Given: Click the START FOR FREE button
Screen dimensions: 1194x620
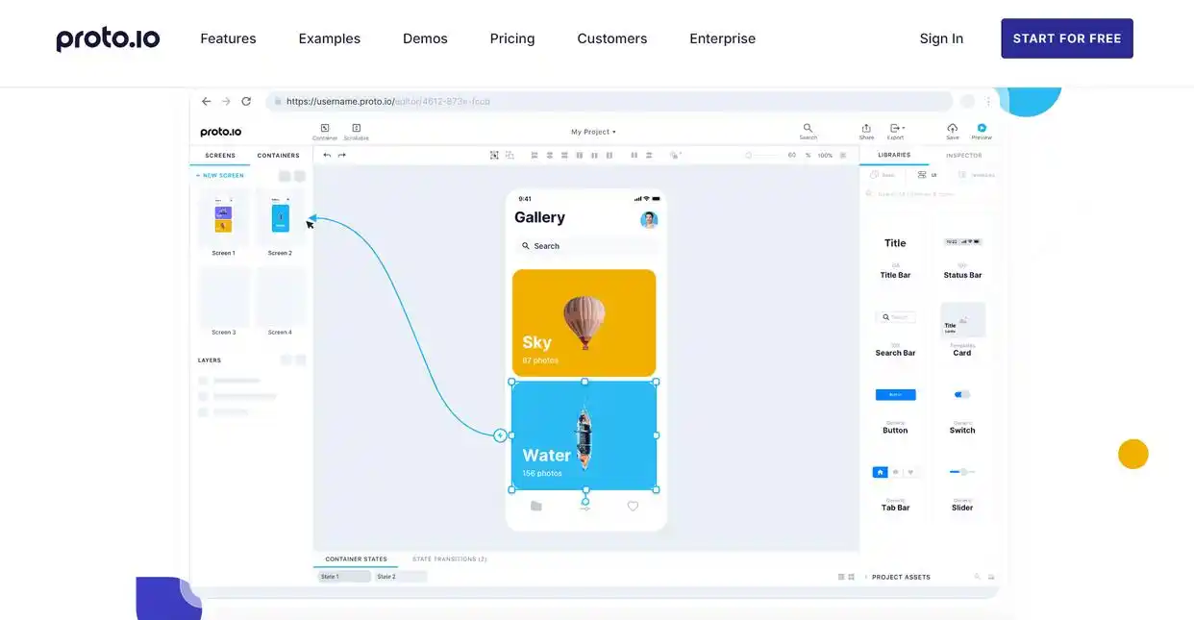Looking at the screenshot, I should pyautogui.click(x=1066, y=38).
